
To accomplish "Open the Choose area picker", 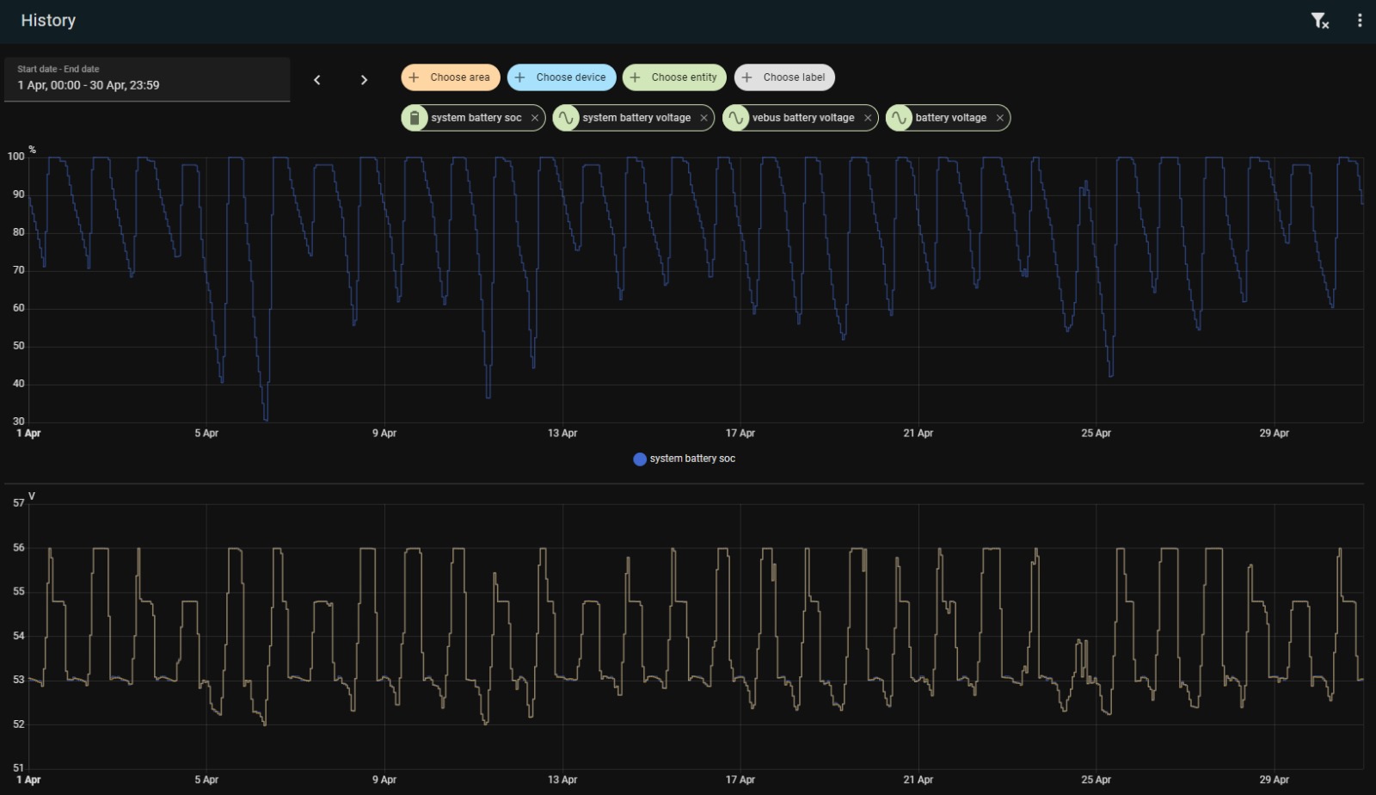I will pyautogui.click(x=451, y=77).
